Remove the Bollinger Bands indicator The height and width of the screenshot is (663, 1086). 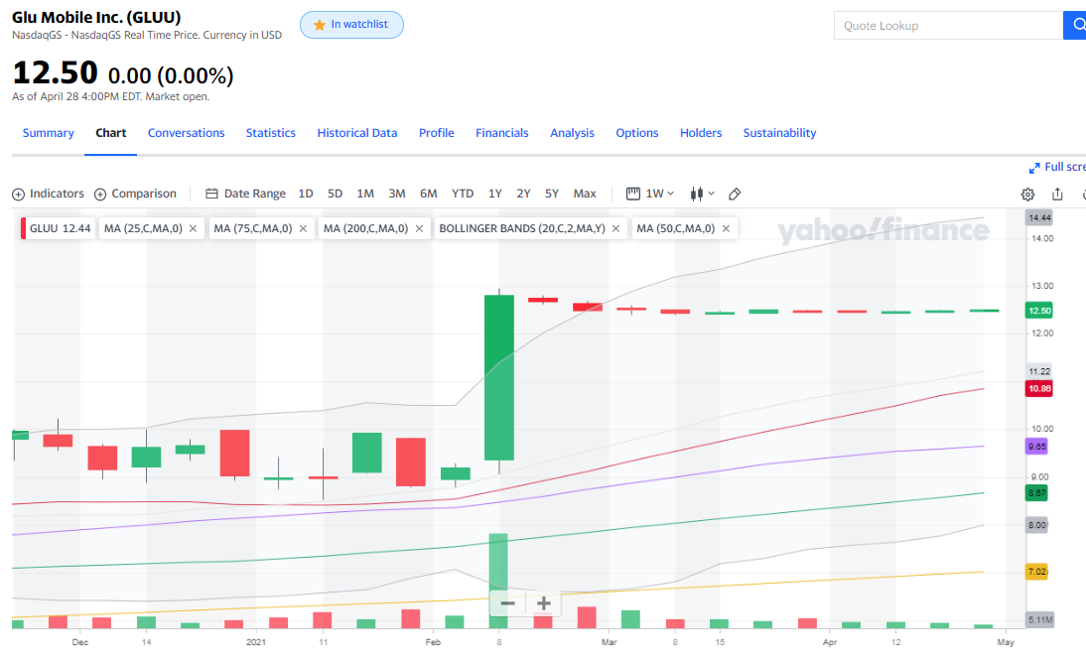coord(616,228)
